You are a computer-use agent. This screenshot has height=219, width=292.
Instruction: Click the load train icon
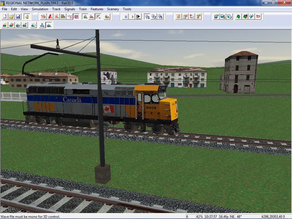pos(216,17)
